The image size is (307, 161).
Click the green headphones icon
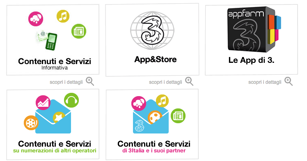71,100
